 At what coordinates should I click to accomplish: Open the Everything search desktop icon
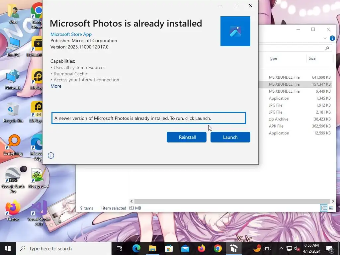pyautogui.click(x=13, y=145)
